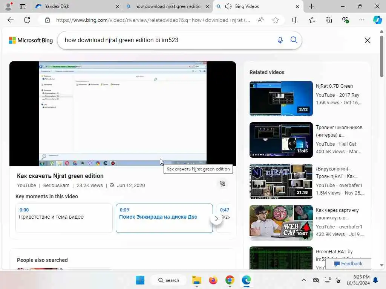Open split screen view icon

click(295, 20)
